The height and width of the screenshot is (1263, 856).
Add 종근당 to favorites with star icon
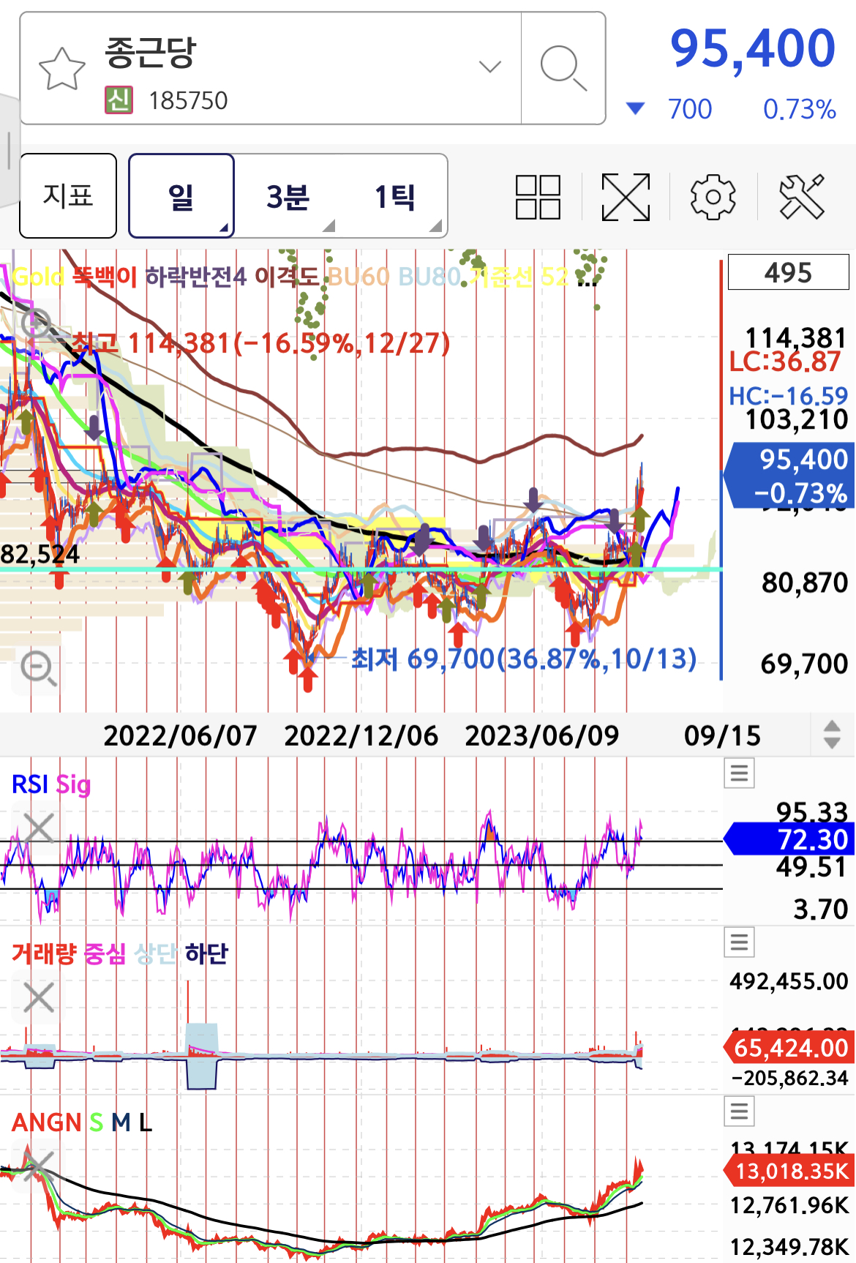[62, 70]
